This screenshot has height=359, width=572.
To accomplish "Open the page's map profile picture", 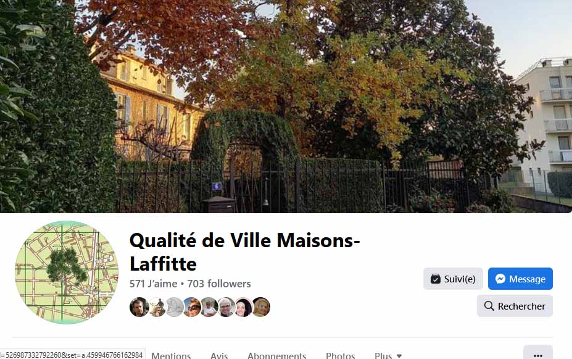I will [67, 272].
